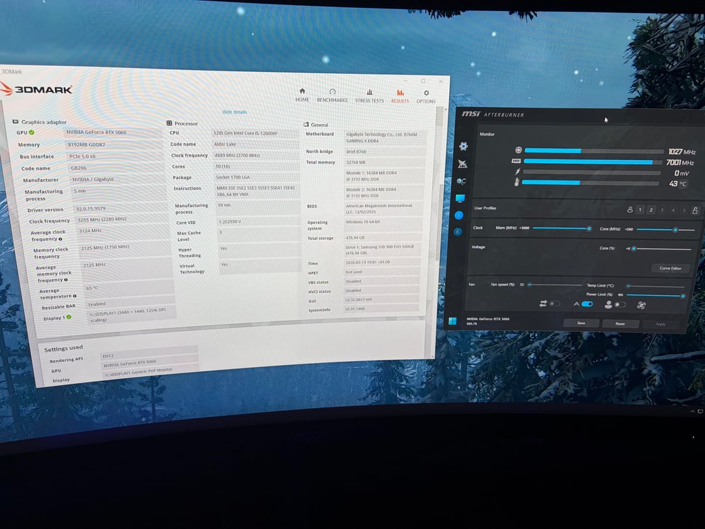The width and height of the screenshot is (705, 529).
Task: Click the Kombustor K icon
Action: (458, 231)
